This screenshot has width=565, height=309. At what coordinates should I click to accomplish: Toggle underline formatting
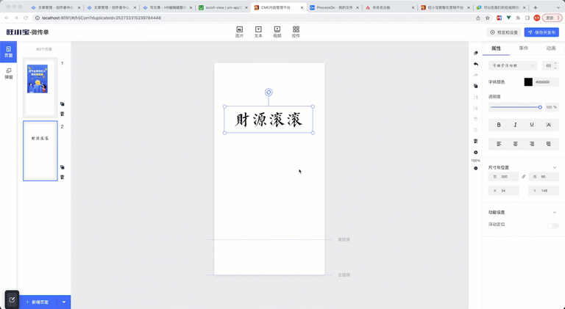pyautogui.click(x=532, y=125)
